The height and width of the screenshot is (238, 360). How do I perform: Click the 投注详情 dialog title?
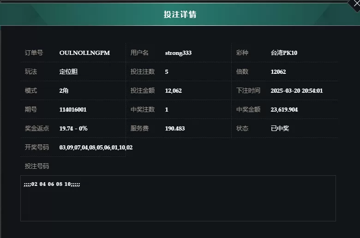(180, 14)
